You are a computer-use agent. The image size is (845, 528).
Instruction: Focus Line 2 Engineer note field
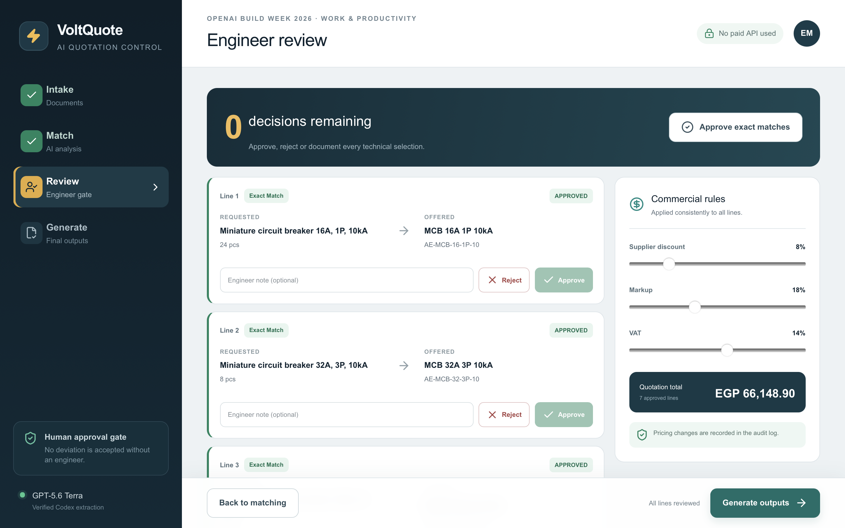pyautogui.click(x=347, y=414)
